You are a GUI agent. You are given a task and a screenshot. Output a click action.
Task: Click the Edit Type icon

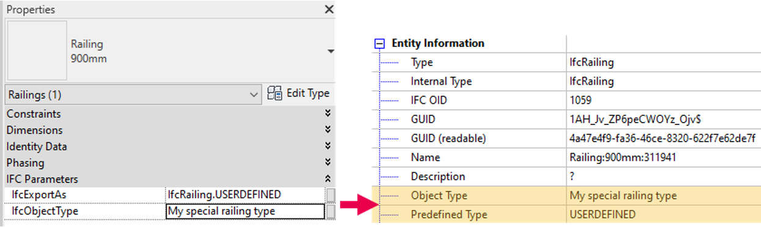(x=275, y=94)
